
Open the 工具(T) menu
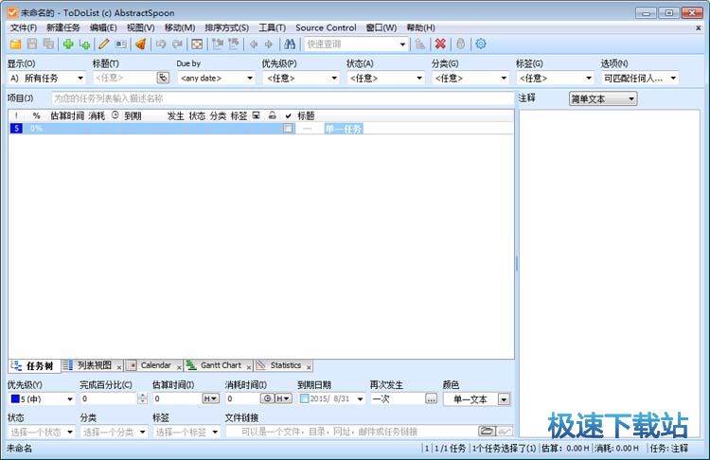(273, 27)
